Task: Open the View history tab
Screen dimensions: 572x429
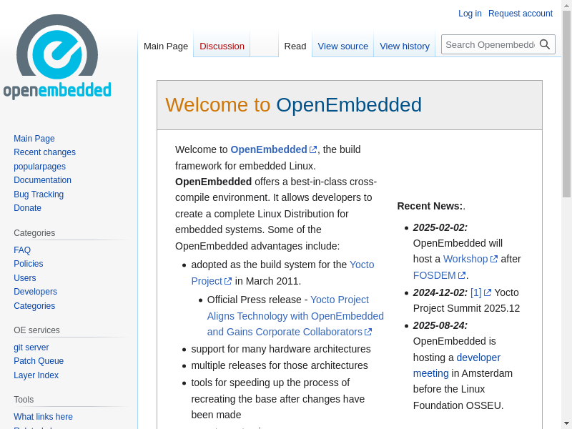Action: (404, 46)
